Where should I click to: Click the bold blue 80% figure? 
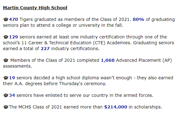(138, 19)
